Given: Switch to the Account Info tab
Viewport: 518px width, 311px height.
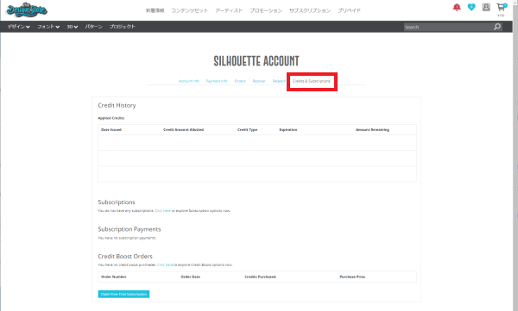Looking at the screenshot, I should coord(189,81).
